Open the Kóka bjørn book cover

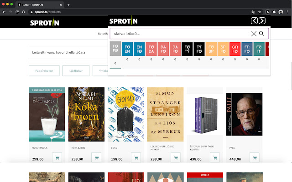(86, 114)
